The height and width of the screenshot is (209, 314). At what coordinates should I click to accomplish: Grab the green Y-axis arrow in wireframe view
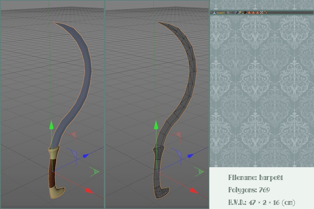coord(156,125)
